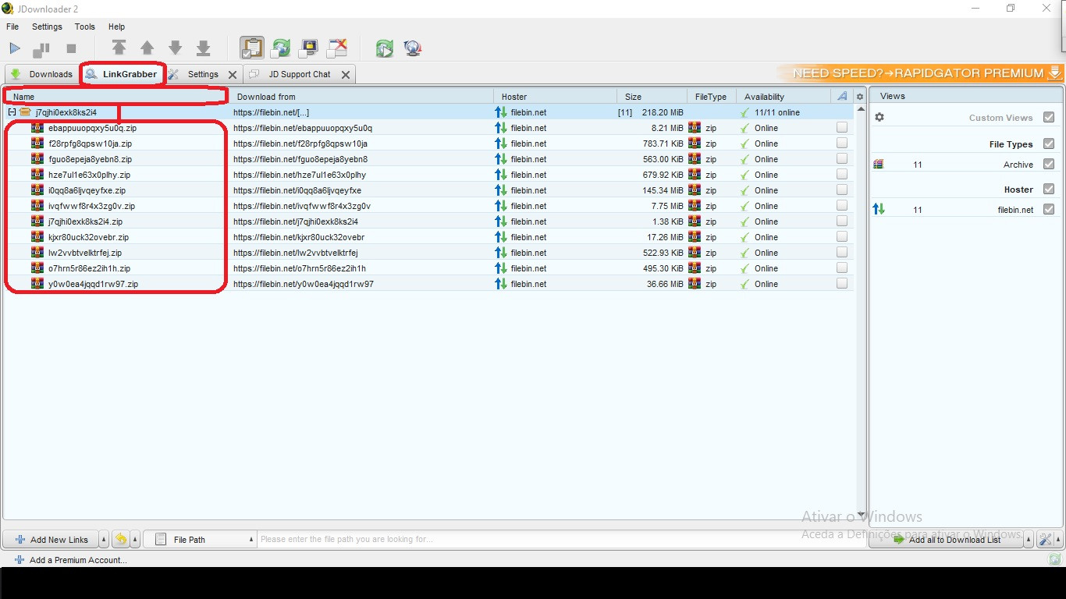
Task: Open the Tools menu
Action: 84,27
